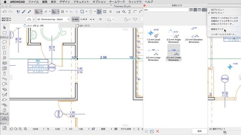The image size is (241, 135).
Task: Open zoom level 124% dropdown arrow
Action: pyautogui.click(x=44, y=129)
